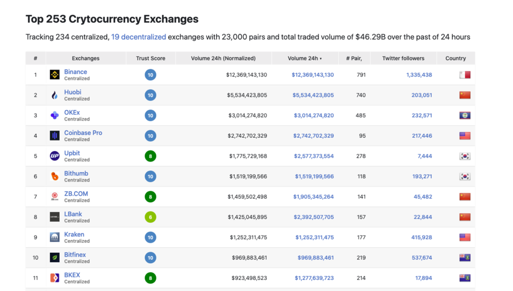Sort by the Trust Score column header

(x=150, y=58)
